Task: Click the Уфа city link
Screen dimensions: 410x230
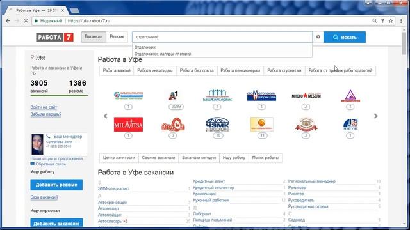Action: (40, 57)
